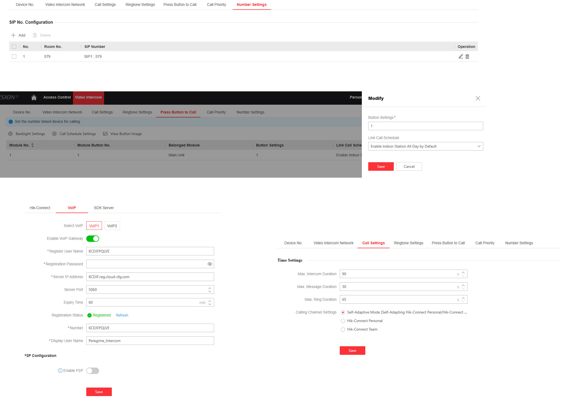Increase the Server Port stepper value
Screen dimensions: 561x399
(x=210, y=288)
